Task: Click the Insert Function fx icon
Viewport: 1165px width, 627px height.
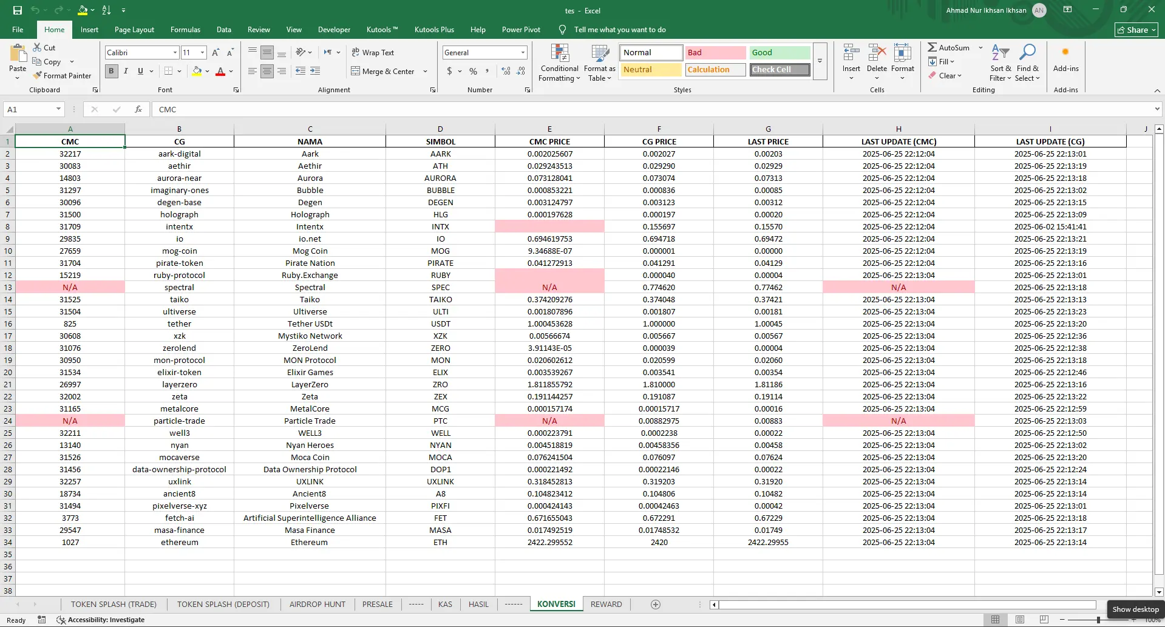Action: [x=138, y=109]
